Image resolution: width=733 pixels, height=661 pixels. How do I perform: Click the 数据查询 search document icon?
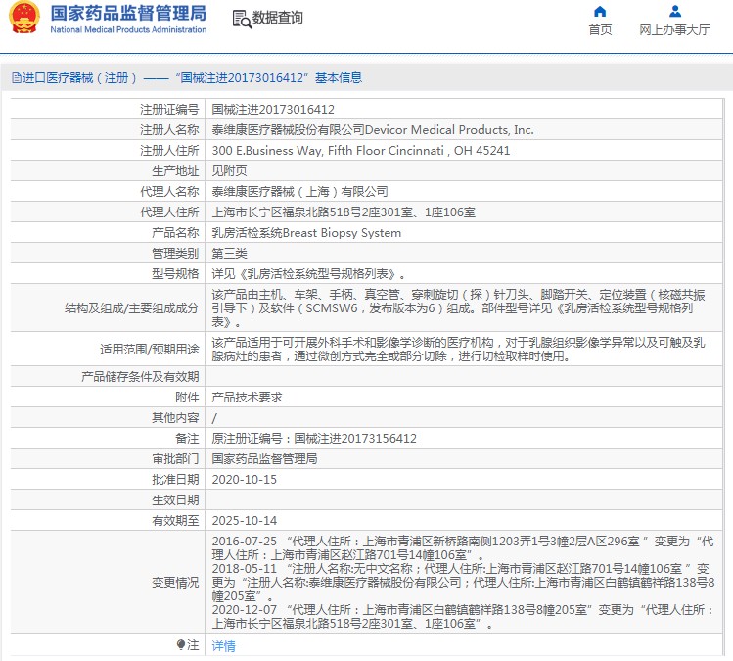coord(241,19)
